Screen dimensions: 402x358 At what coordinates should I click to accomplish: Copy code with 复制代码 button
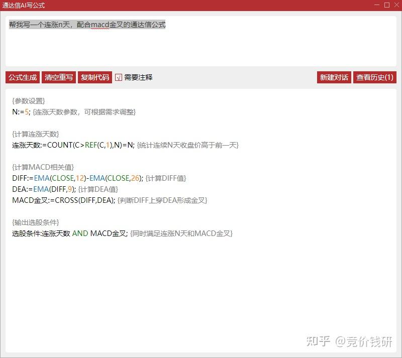pos(95,77)
